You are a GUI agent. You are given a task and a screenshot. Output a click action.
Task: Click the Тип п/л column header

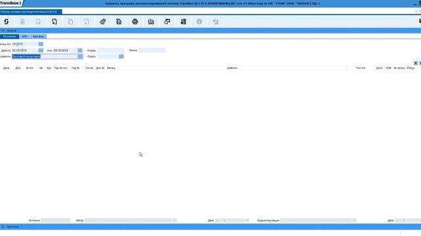(x=360, y=68)
